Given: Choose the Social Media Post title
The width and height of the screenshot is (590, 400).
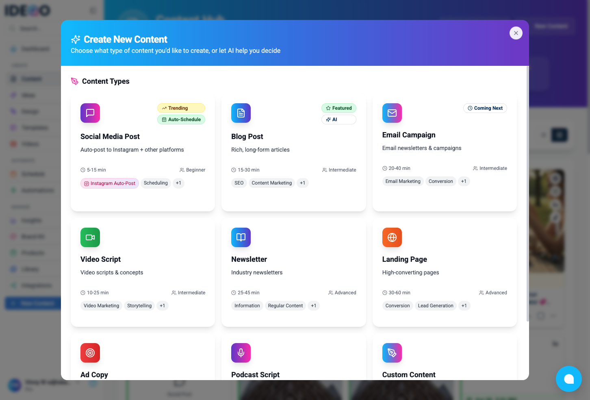Looking at the screenshot, I should tap(110, 137).
